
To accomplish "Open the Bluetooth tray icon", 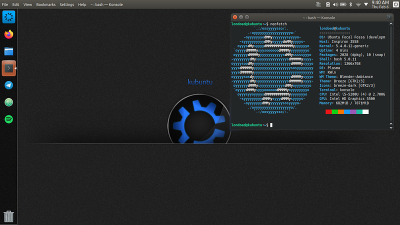I will tap(351, 4).
